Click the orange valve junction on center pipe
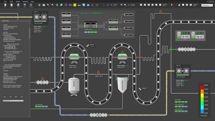215x121 pixels. (140, 57)
